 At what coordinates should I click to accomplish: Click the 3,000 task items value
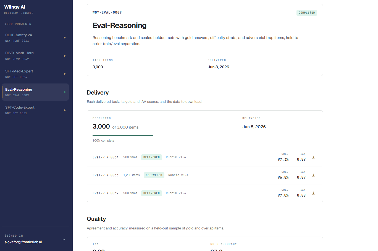click(98, 67)
